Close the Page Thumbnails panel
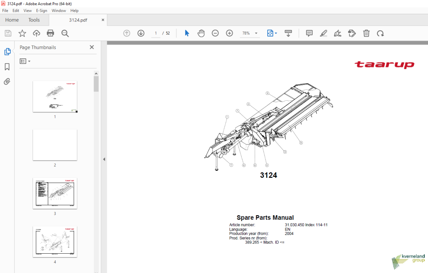The height and width of the screenshot is (273, 428). (92, 47)
